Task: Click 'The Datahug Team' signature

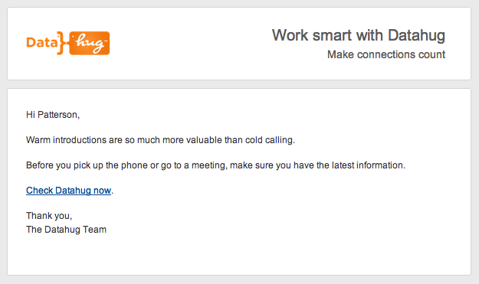Action: tap(66, 230)
